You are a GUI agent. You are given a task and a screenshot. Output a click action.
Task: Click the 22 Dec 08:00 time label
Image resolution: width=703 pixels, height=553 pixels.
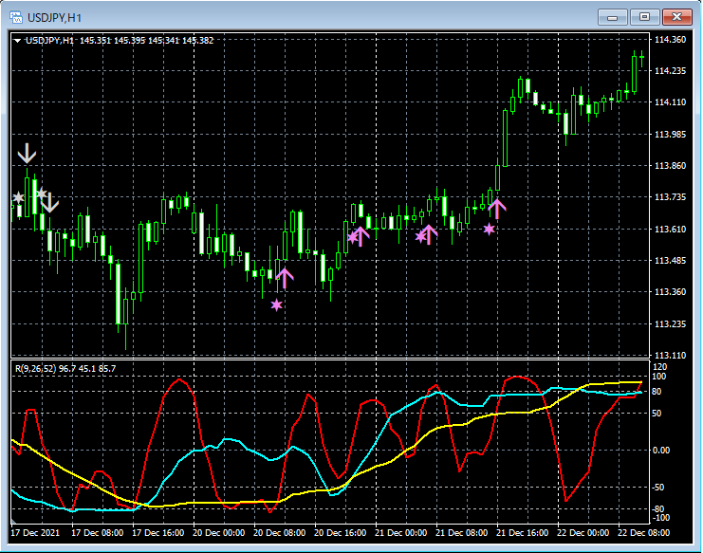pyautogui.click(x=644, y=533)
